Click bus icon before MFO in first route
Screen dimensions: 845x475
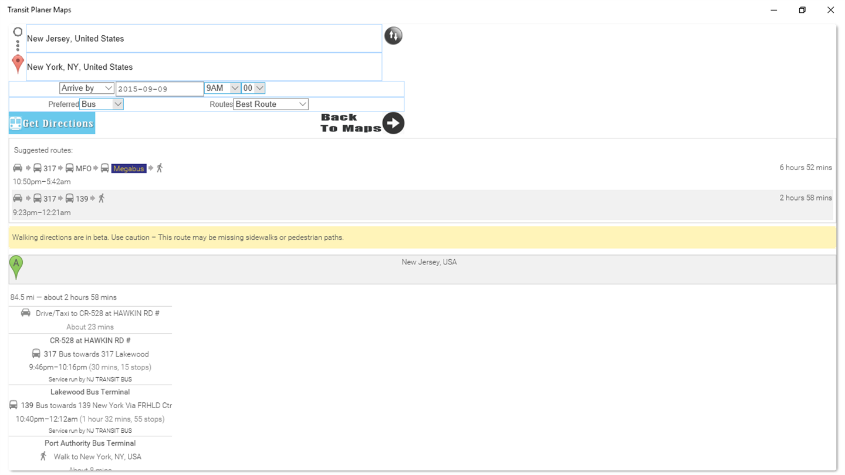click(69, 168)
